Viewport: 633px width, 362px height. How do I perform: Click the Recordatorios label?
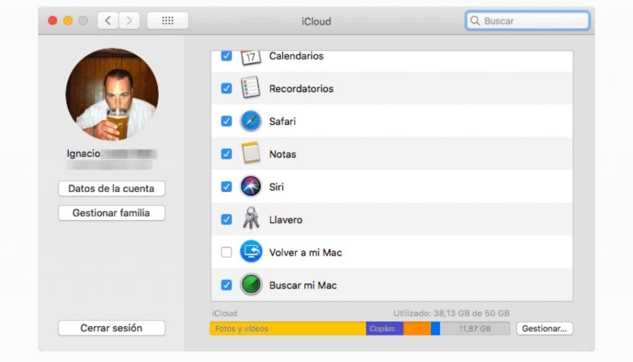point(301,88)
